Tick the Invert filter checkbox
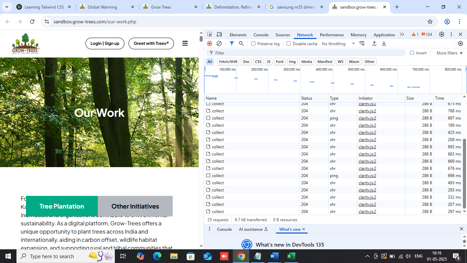This screenshot has width=467, height=263. [x=412, y=53]
